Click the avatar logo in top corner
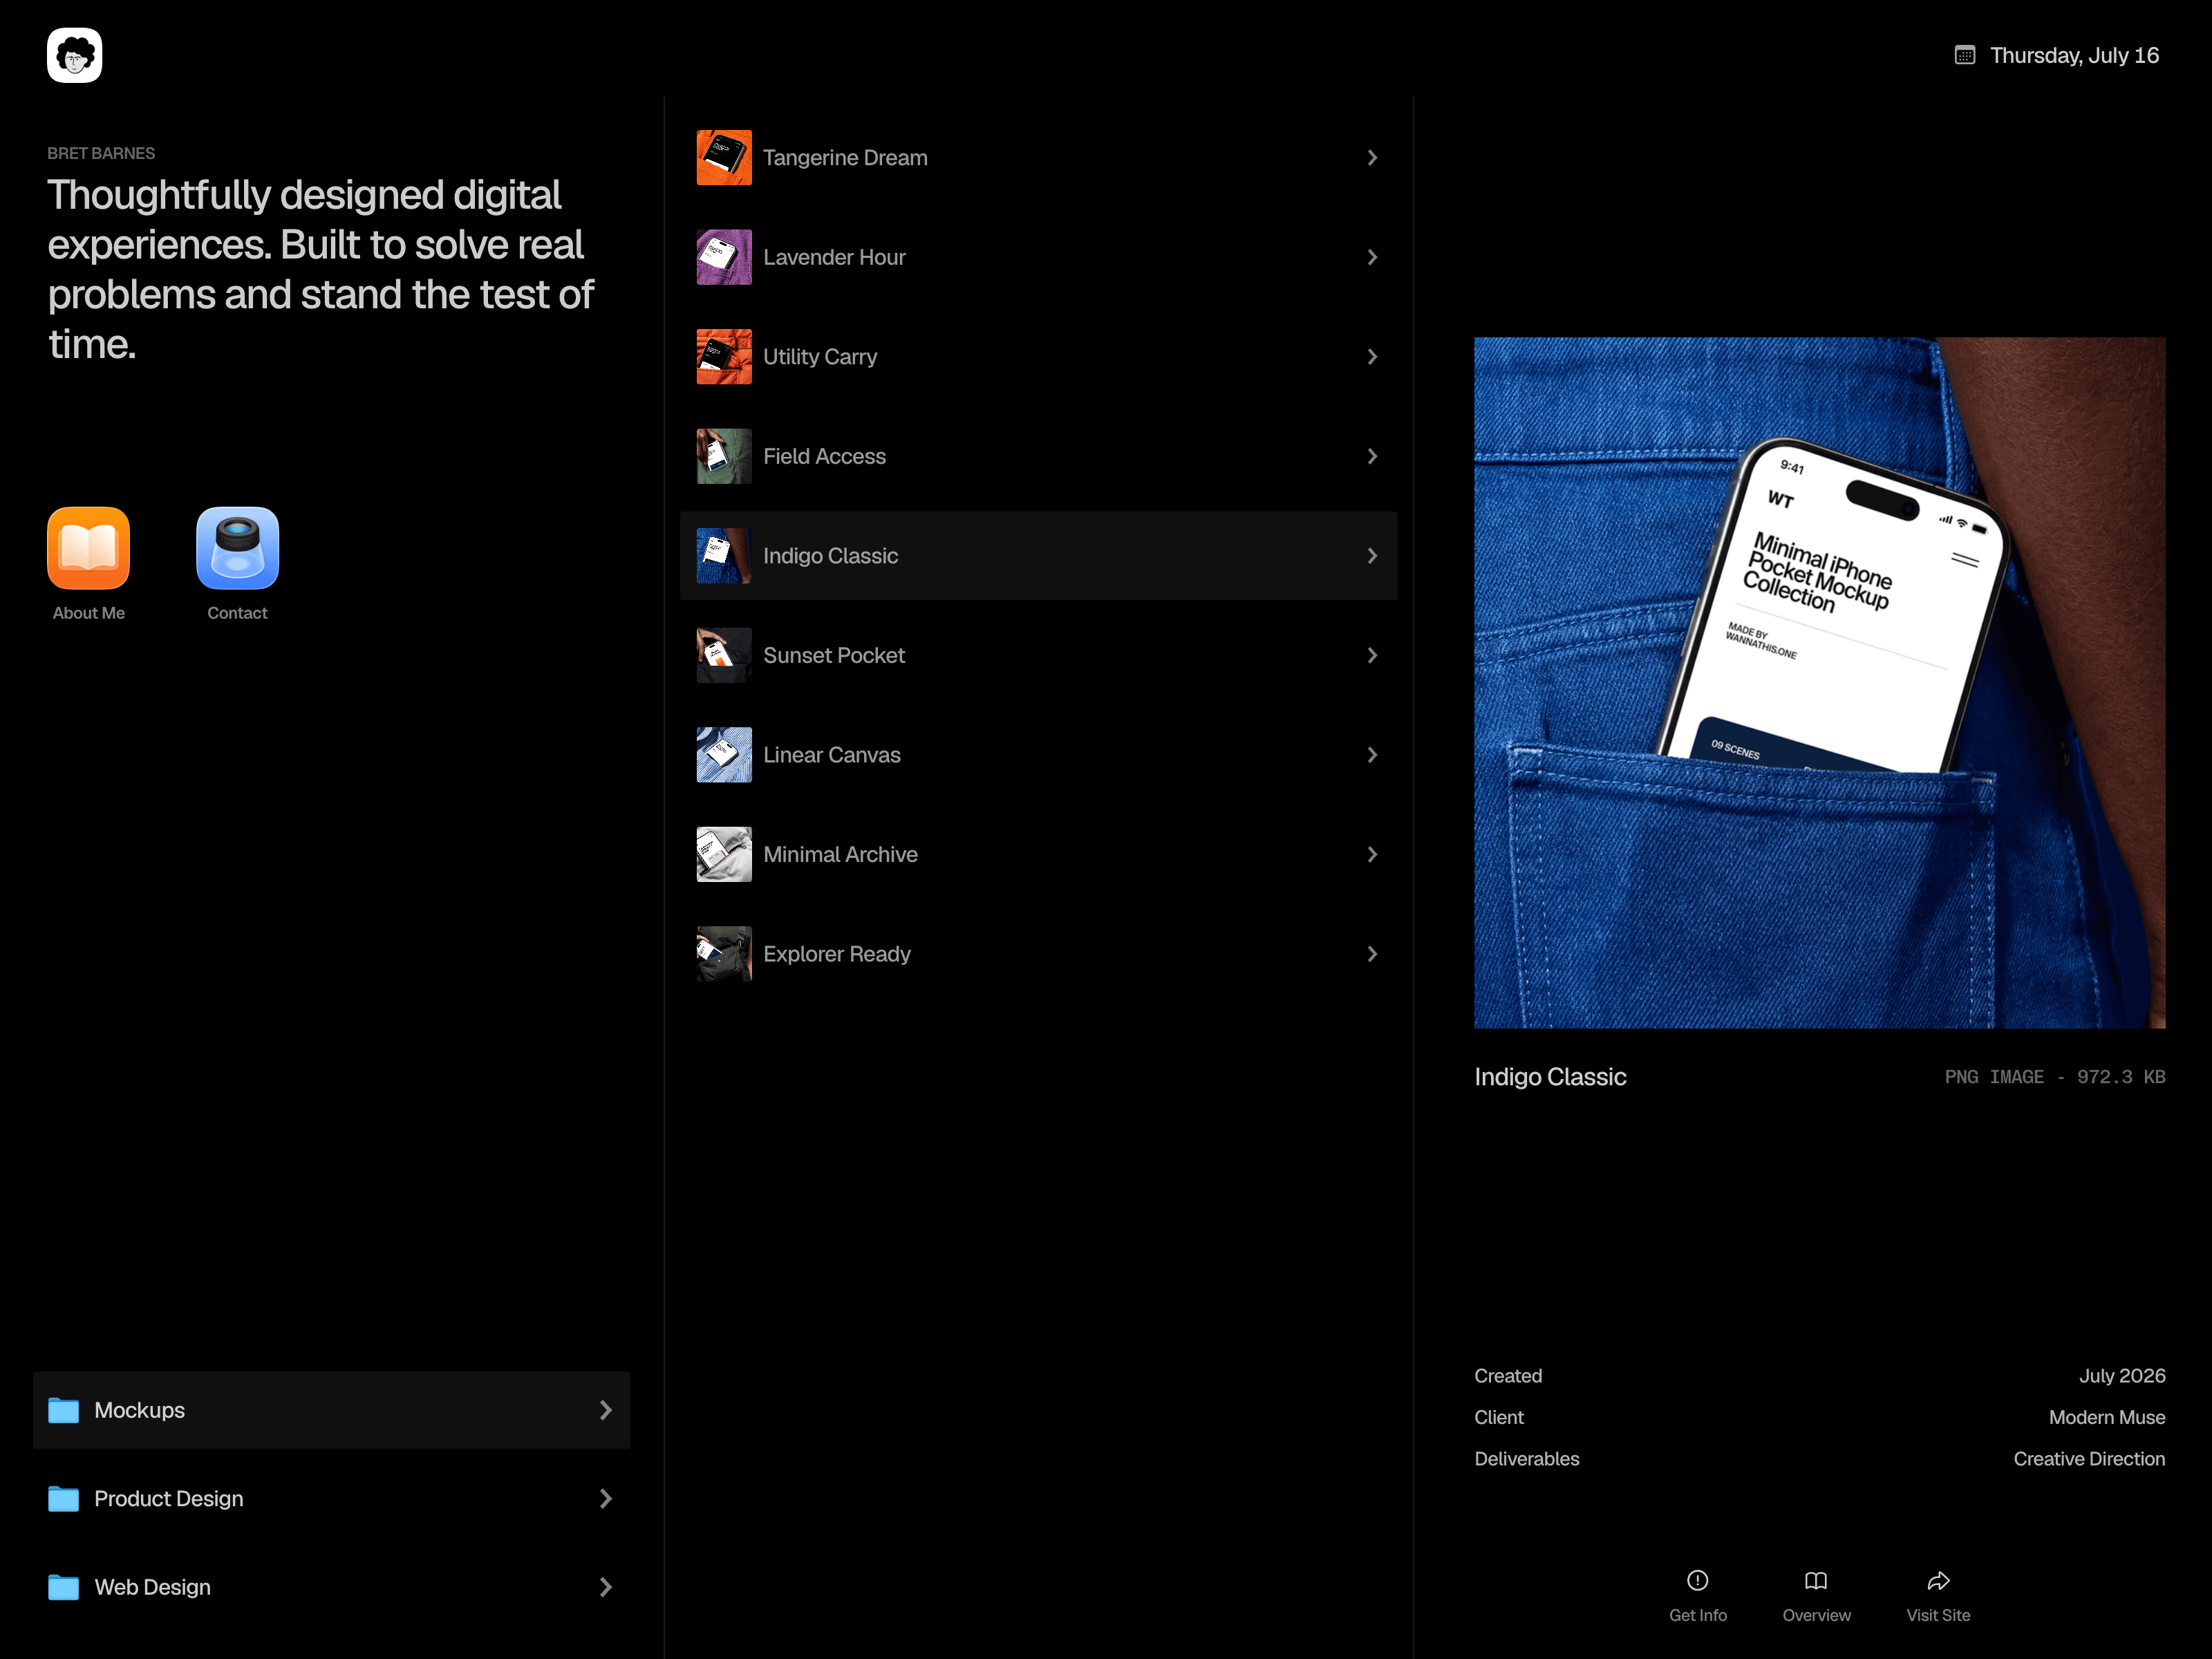The width and height of the screenshot is (2212, 1659). click(x=74, y=55)
